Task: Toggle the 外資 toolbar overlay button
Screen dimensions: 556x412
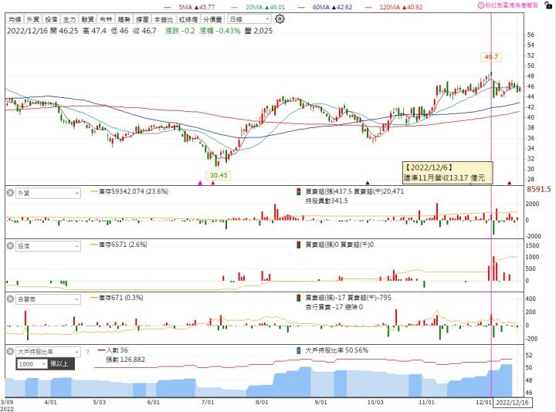Action: click(33, 19)
